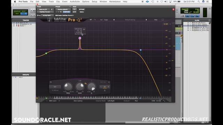
Task: Click the BridgeBass track in Tracks list
Action: 26,24
